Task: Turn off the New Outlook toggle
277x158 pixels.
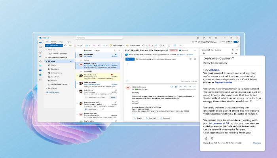Action: point(236,42)
